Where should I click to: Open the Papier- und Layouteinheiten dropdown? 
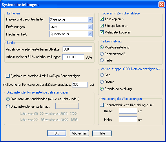click(71, 20)
